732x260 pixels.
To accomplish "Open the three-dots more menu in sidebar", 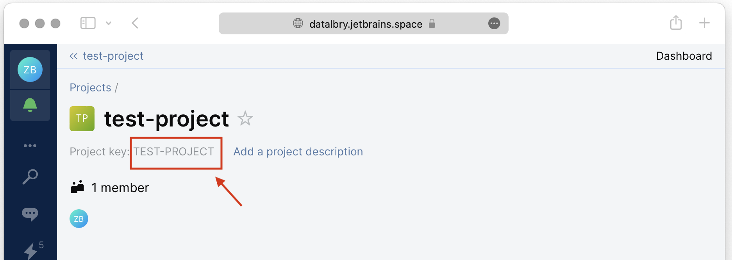I will pyautogui.click(x=30, y=146).
